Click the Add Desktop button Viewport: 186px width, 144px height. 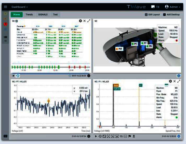pos(171,15)
